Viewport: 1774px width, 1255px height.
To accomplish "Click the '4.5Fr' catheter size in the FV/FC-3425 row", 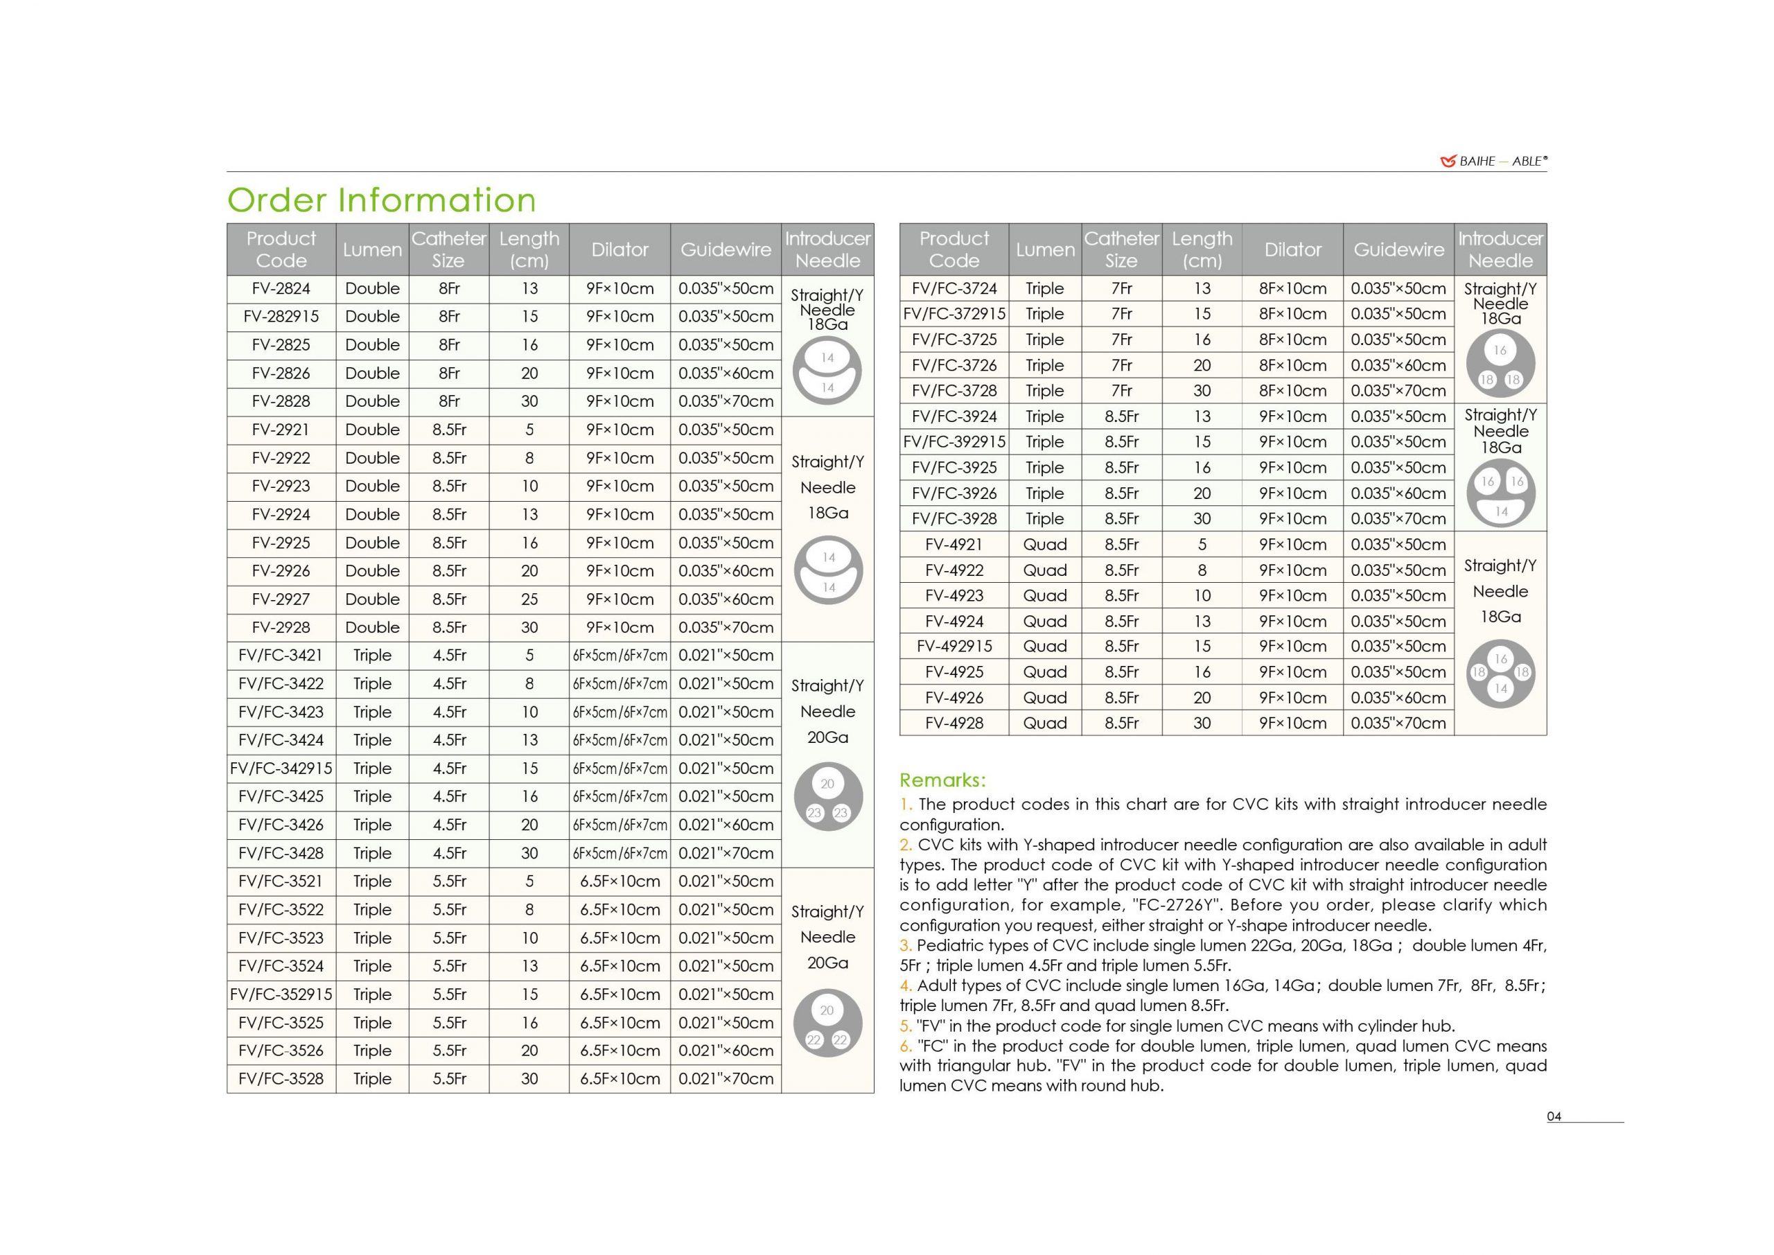I will point(450,797).
